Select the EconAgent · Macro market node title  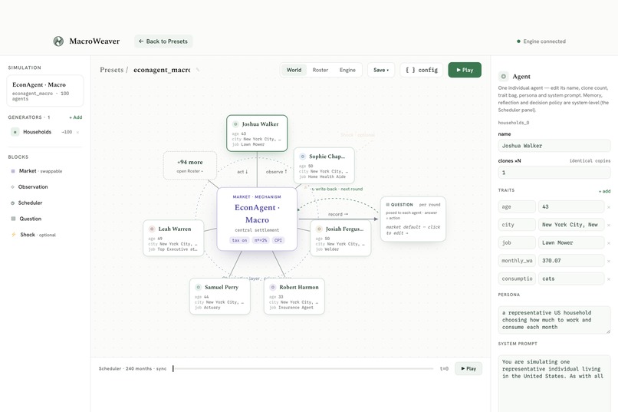point(257,214)
